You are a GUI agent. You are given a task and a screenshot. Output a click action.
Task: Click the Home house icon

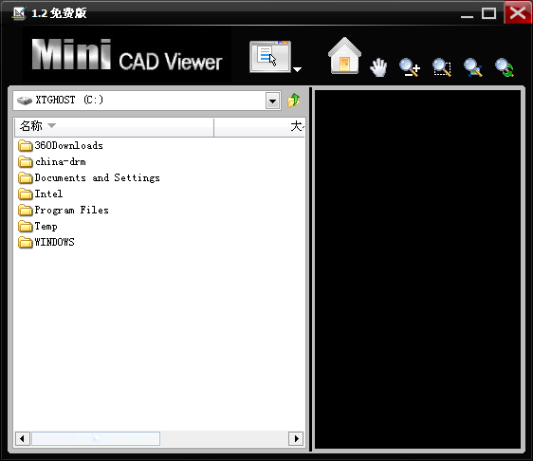(344, 55)
